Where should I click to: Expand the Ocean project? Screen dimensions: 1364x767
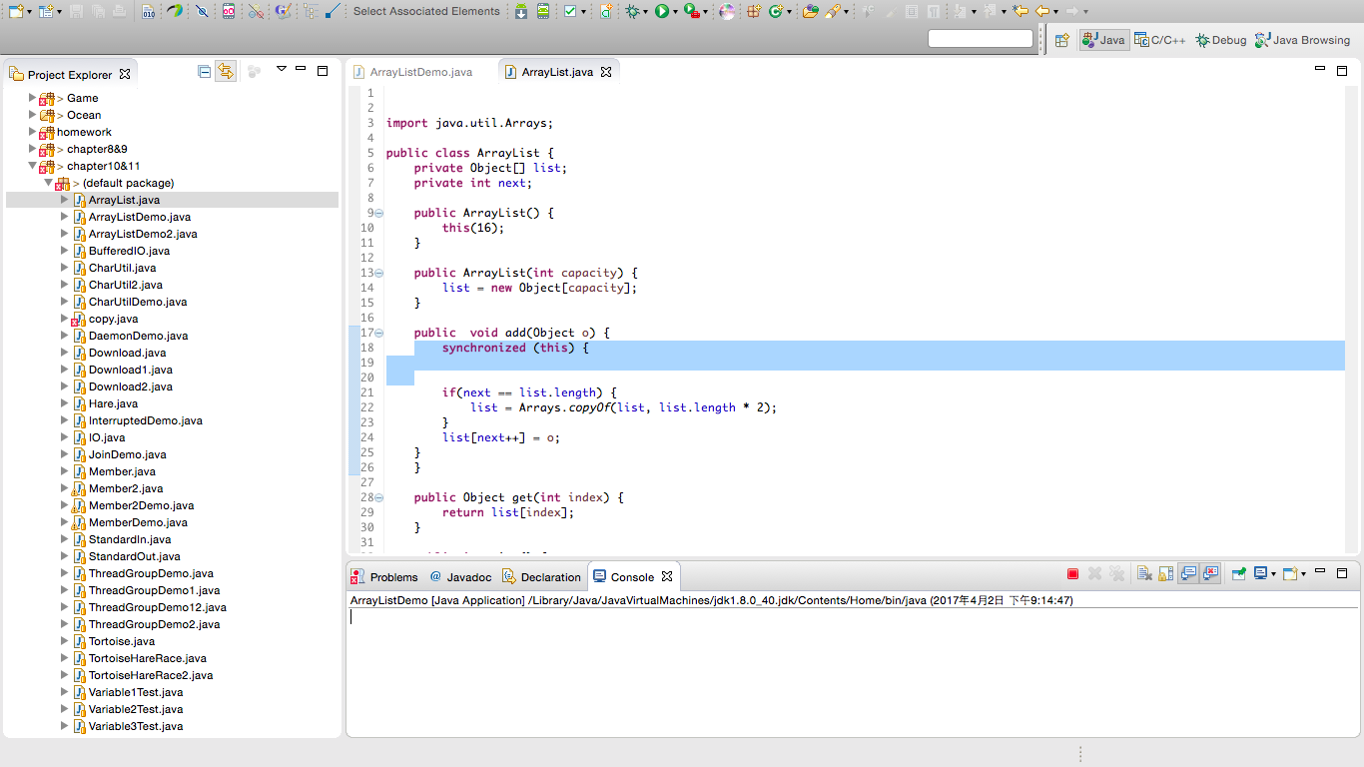(32, 115)
